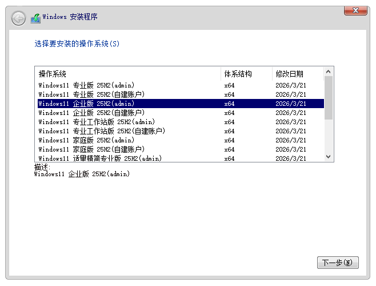Select Windows11 专业工作站版 25H2(自建账户)

coord(181,131)
